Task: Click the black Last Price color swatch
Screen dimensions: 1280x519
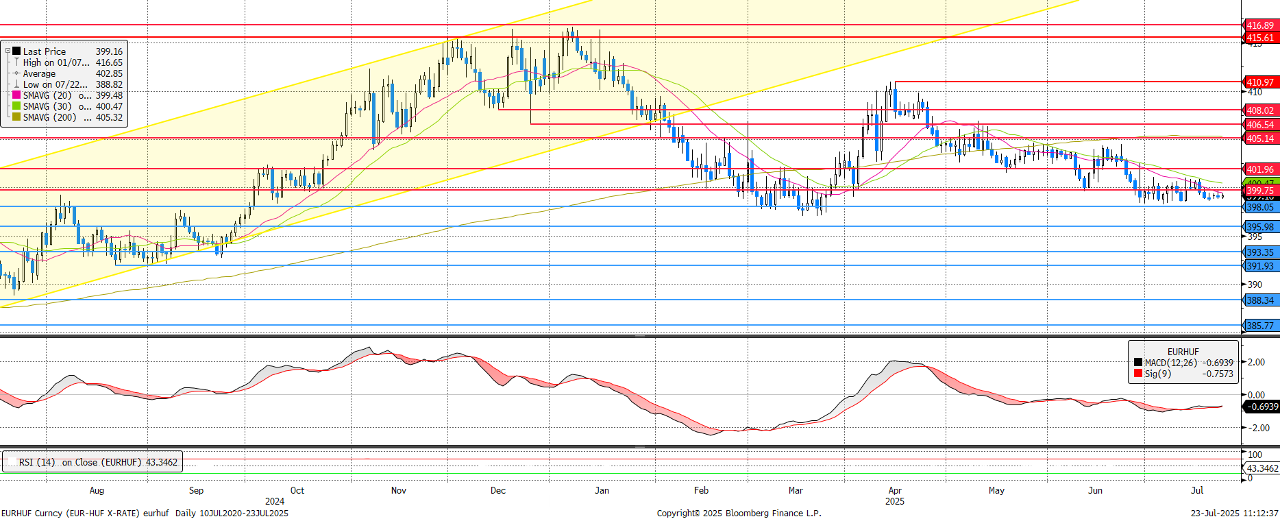Action: click(x=16, y=51)
